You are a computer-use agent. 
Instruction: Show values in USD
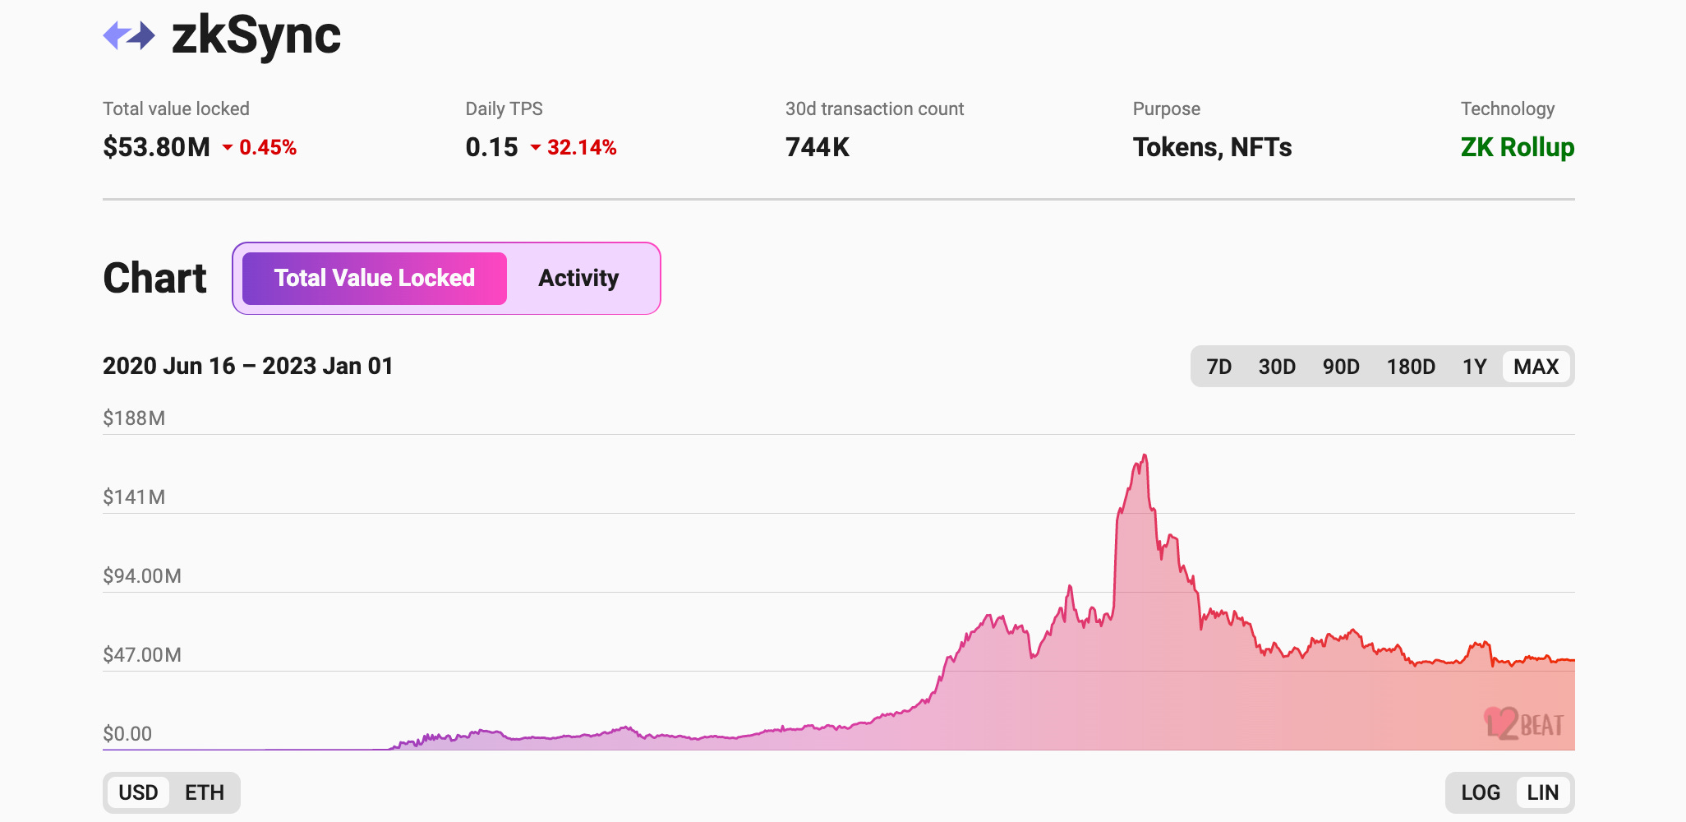coord(138,792)
